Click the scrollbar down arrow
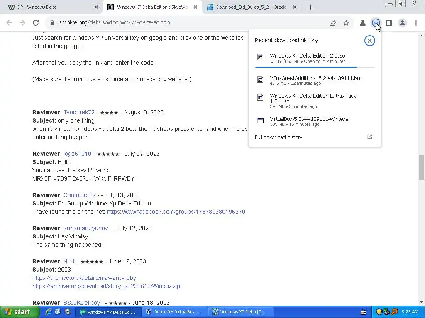 tap(422, 302)
